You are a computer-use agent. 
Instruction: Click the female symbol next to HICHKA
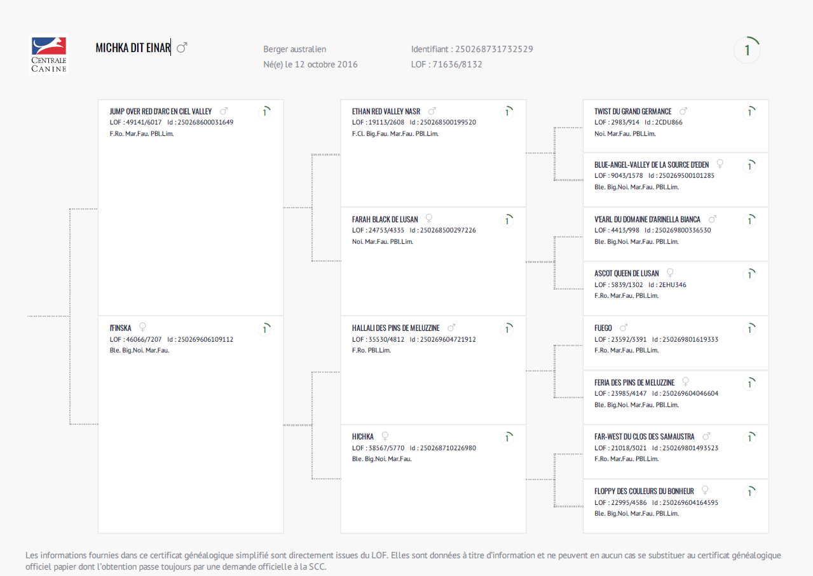(385, 436)
